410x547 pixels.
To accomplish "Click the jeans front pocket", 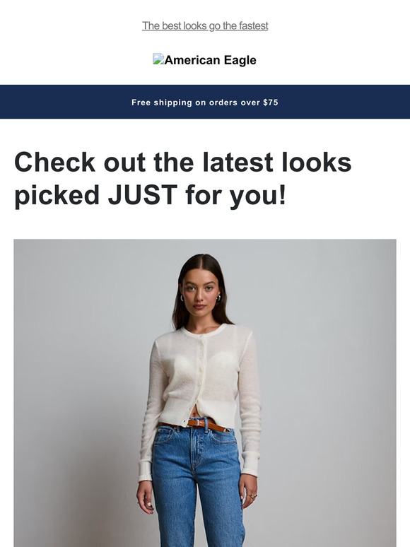I will click(164, 436).
